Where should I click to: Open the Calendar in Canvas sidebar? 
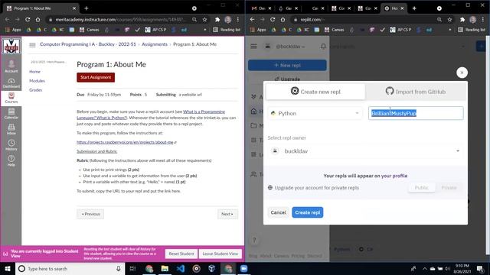(11, 114)
